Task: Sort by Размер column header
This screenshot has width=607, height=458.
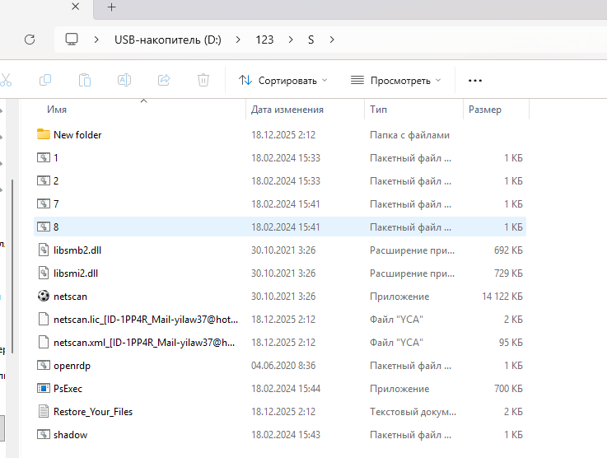Action: coord(484,110)
